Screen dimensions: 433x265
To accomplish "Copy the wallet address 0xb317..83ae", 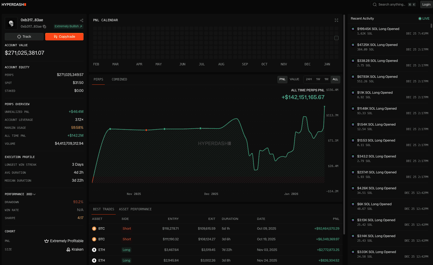I will (44, 27).
